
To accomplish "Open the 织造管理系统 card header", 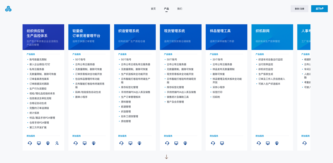I will [x=135, y=37].
